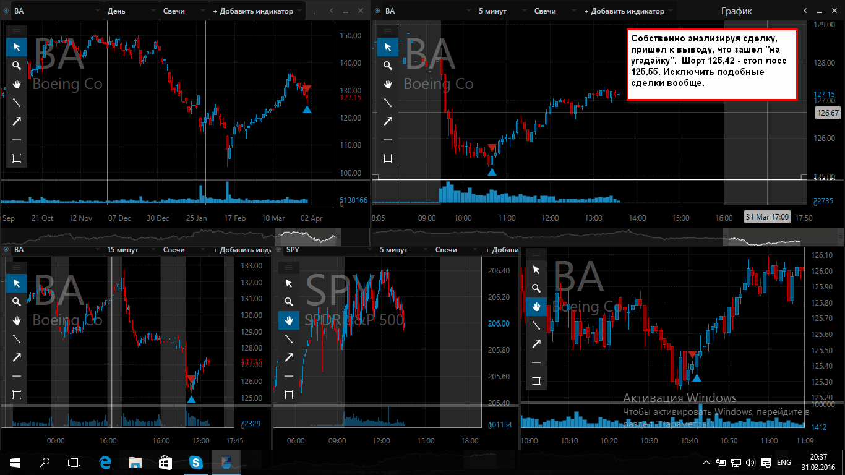Select rectangle tool in BA daily chart
The image size is (845, 475).
[x=17, y=158]
